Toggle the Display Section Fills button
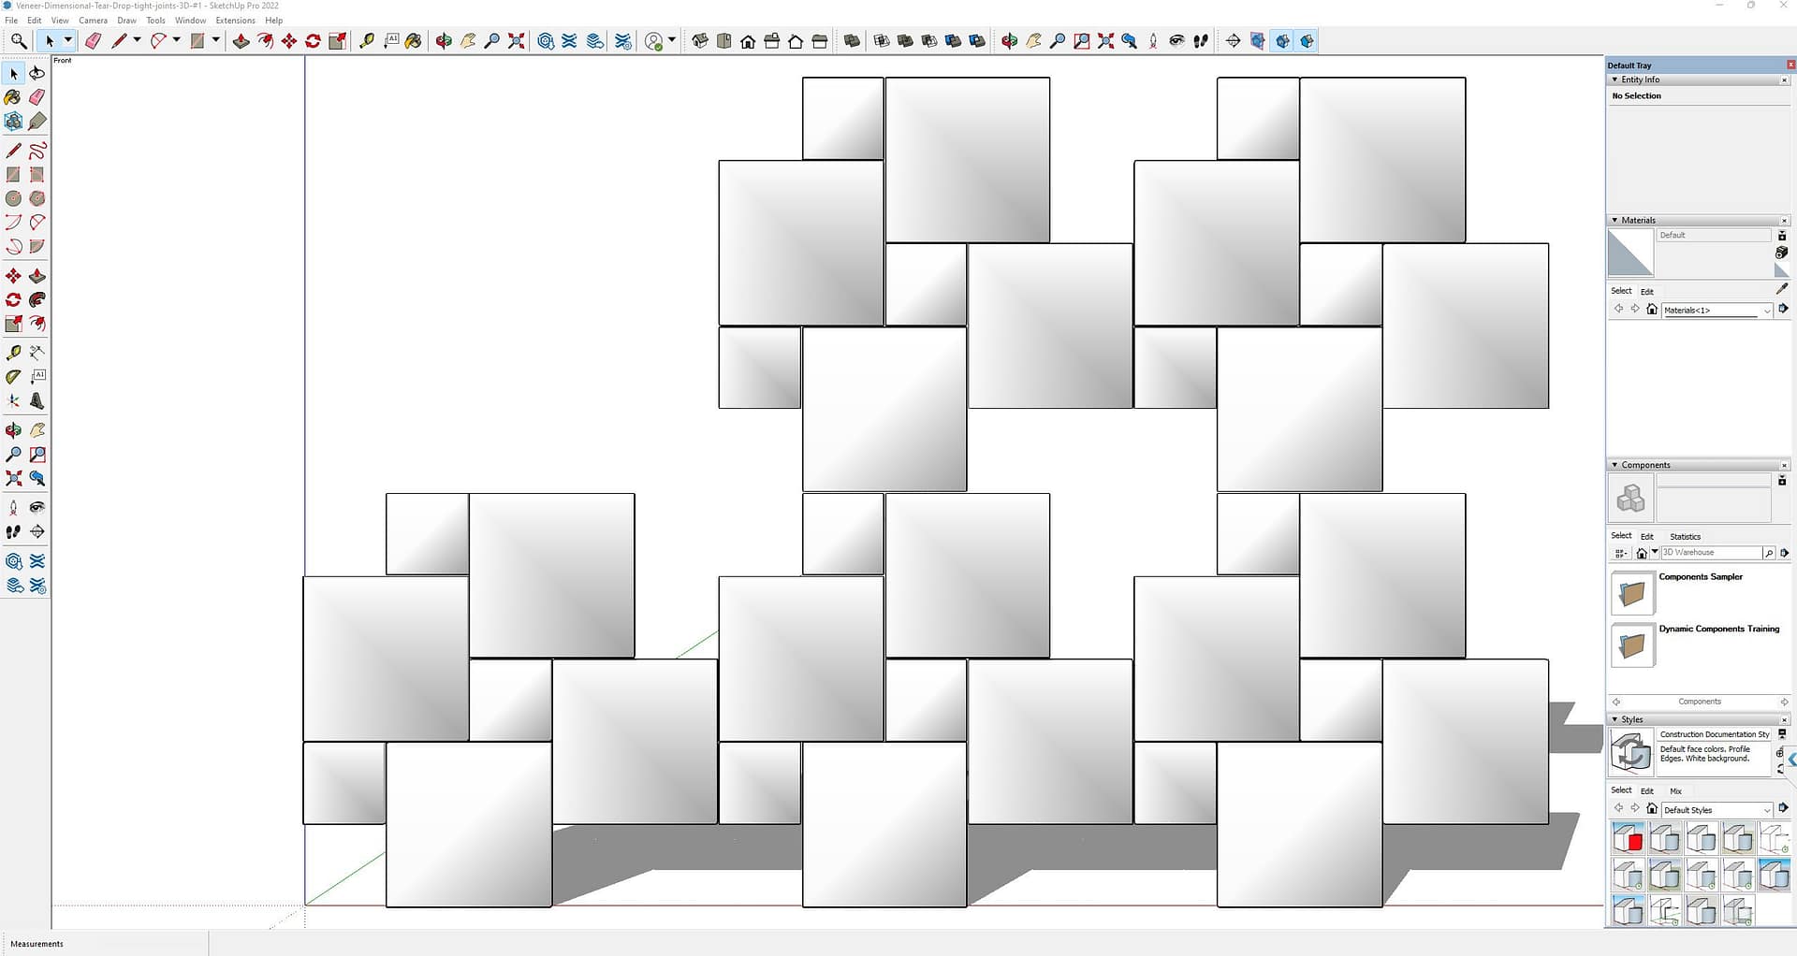Screen dimensions: 1797x956 pos(1307,41)
